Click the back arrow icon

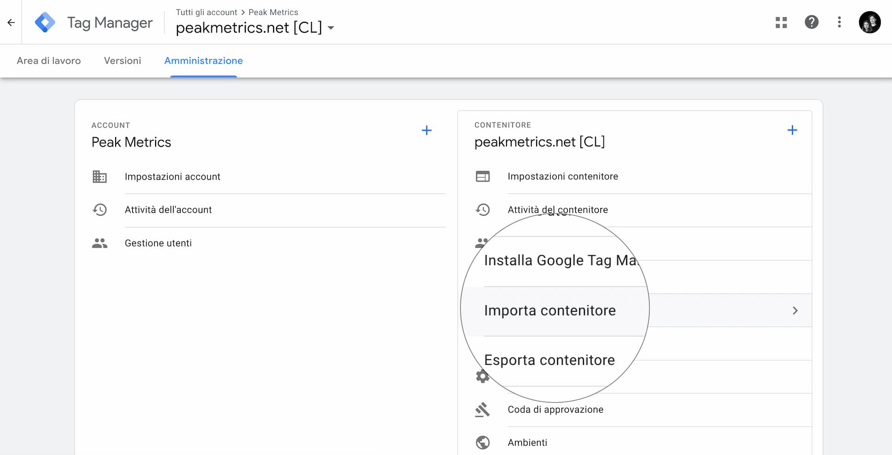pyautogui.click(x=11, y=22)
